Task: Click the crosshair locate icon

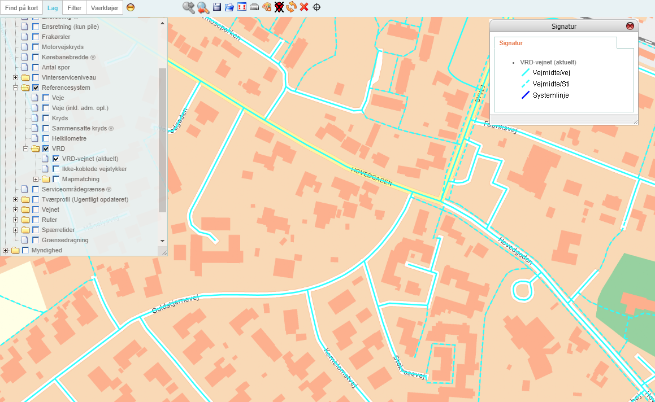Action: point(316,7)
